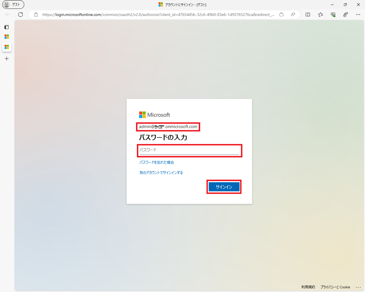Open Browser essentials heart icon

click(333, 15)
